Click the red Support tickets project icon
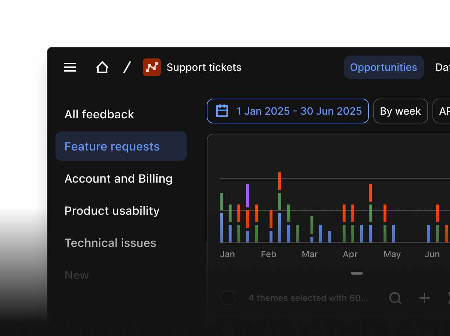 click(x=152, y=67)
